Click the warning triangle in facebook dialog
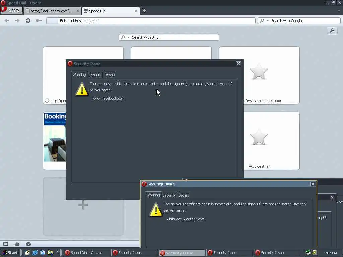343x257 pixels. [x=82, y=89]
